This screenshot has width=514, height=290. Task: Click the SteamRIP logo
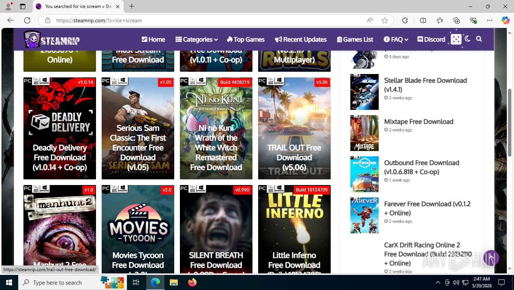click(x=52, y=39)
